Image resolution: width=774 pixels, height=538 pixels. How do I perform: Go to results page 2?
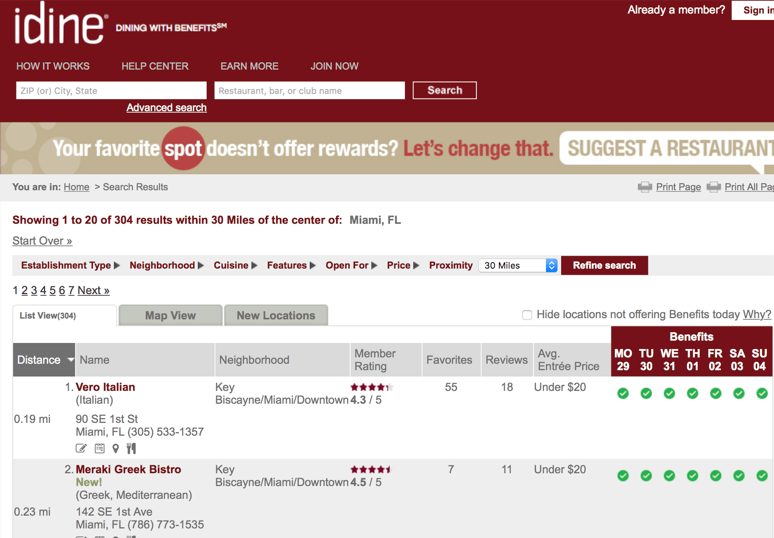tap(24, 290)
